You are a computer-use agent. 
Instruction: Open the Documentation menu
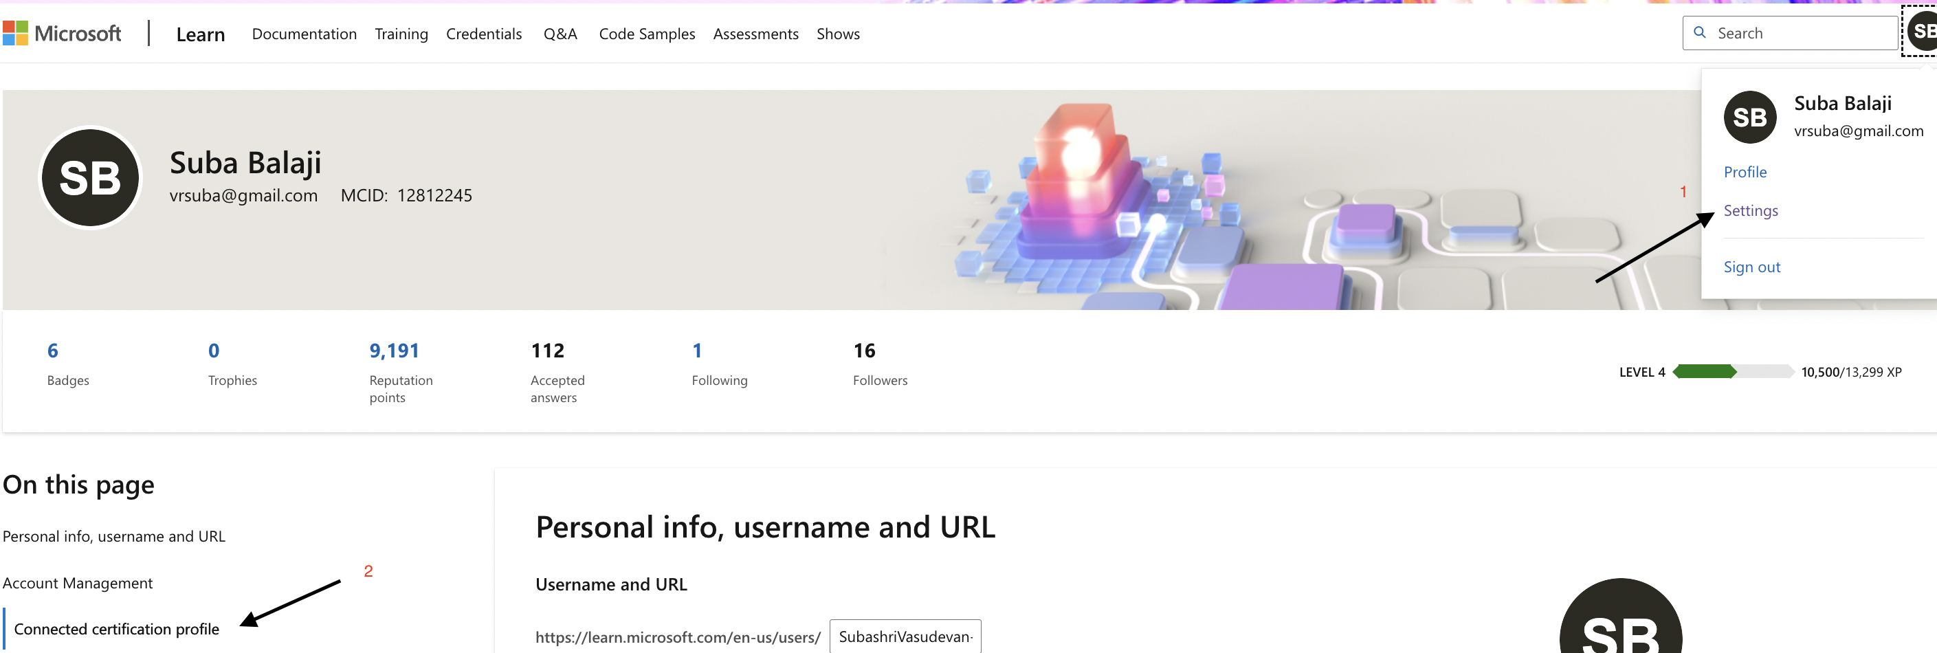pyautogui.click(x=305, y=34)
